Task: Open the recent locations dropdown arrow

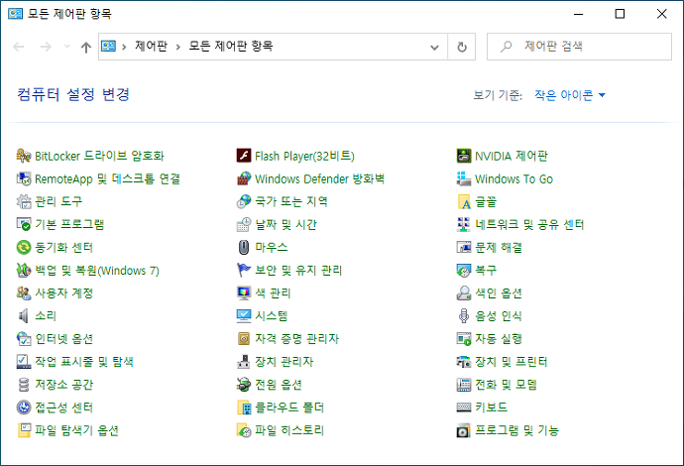Action: point(66,47)
